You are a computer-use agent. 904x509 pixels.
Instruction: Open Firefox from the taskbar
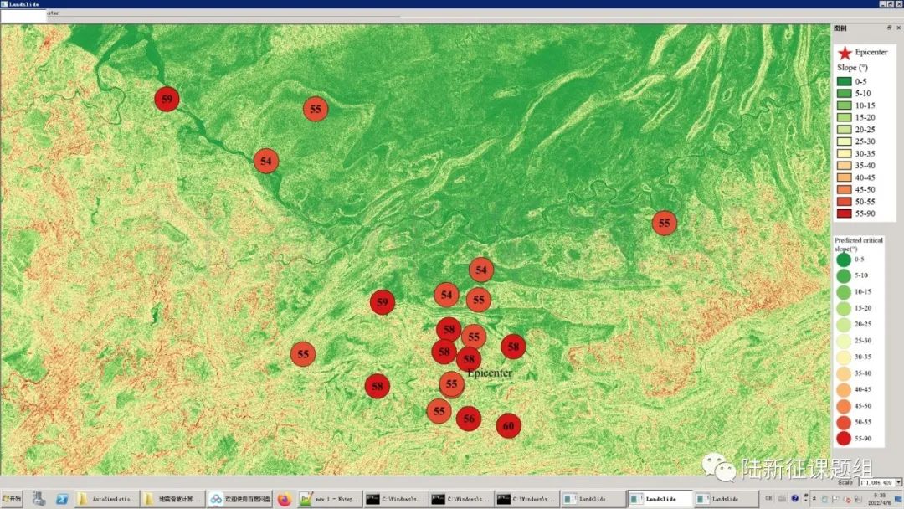coord(284,499)
